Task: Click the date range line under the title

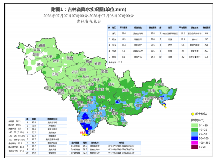Action: coord(89,16)
